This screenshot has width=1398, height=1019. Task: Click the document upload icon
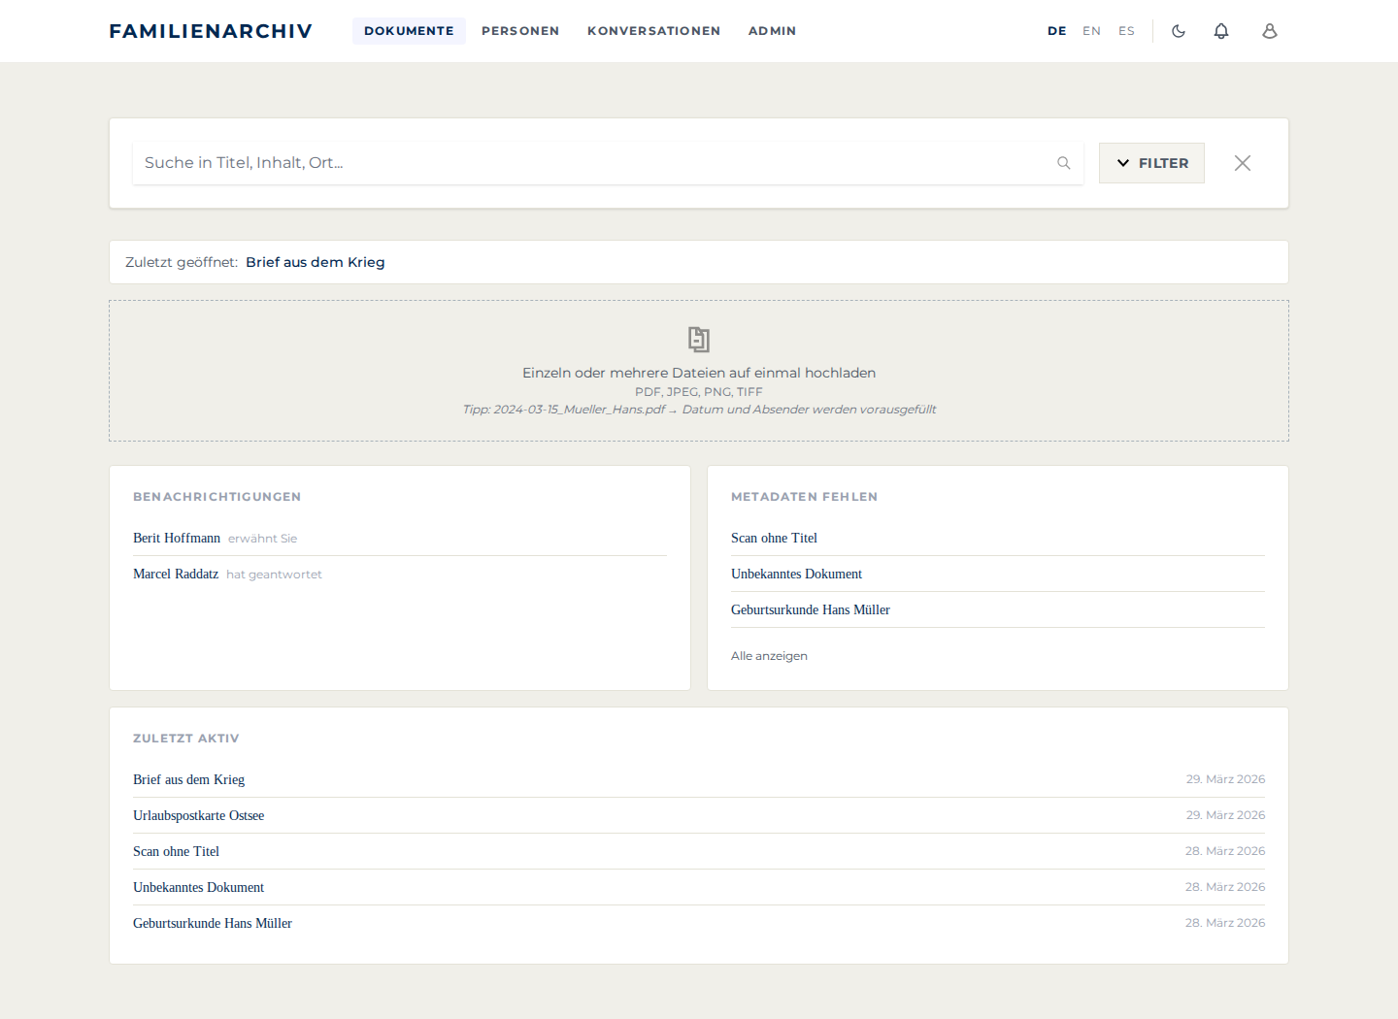[x=699, y=339]
